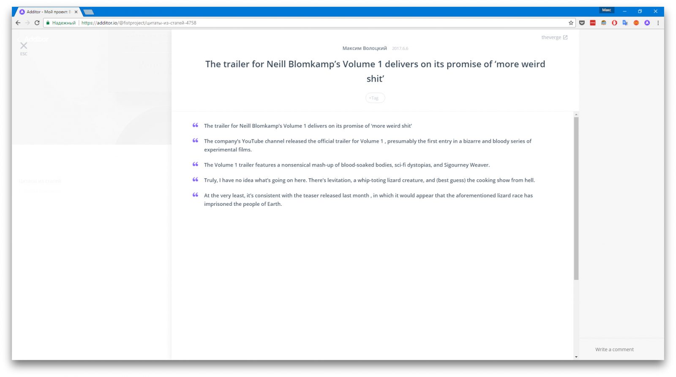This screenshot has width=676, height=377.
Task: Go back to the previous page
Action: (18, 23)
